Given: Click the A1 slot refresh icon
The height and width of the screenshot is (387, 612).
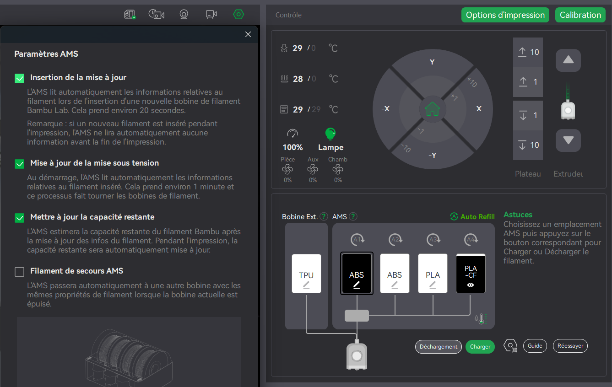Looking at the screenshot, I should 357,239.
